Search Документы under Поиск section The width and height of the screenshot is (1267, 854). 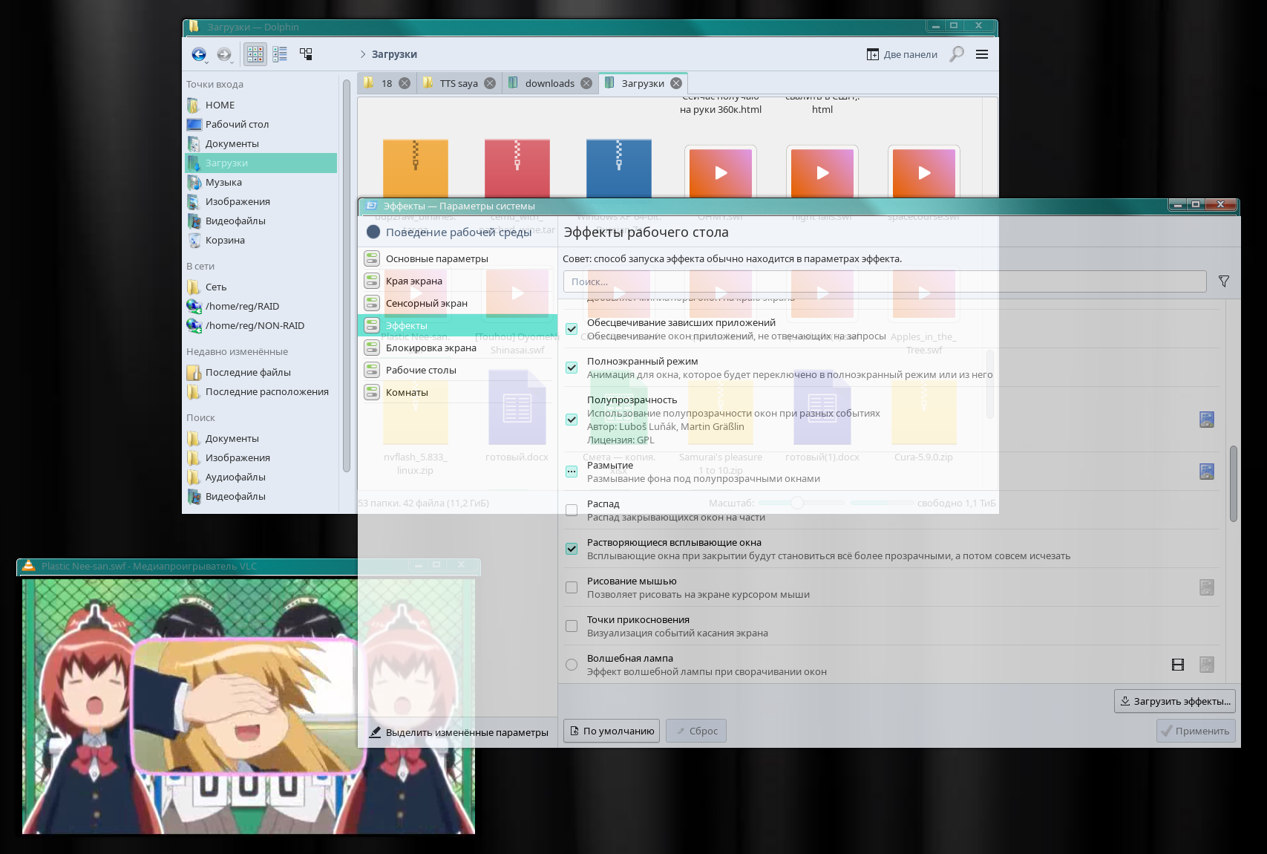[261, 438]
